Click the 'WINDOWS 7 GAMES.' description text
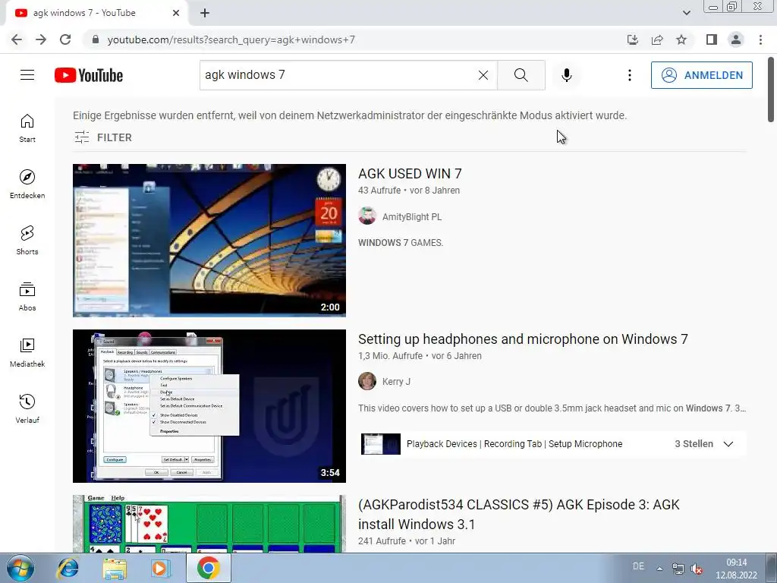Image resolution: width=777 pixels, height=583 pixels. 401,242
